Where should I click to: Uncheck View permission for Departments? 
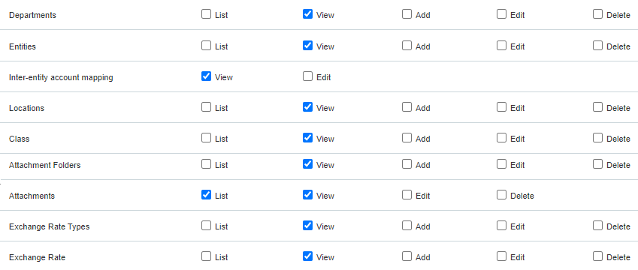coord(307,14)
